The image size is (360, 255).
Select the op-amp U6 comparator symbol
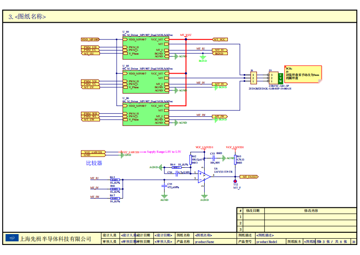tap(204, 177)
